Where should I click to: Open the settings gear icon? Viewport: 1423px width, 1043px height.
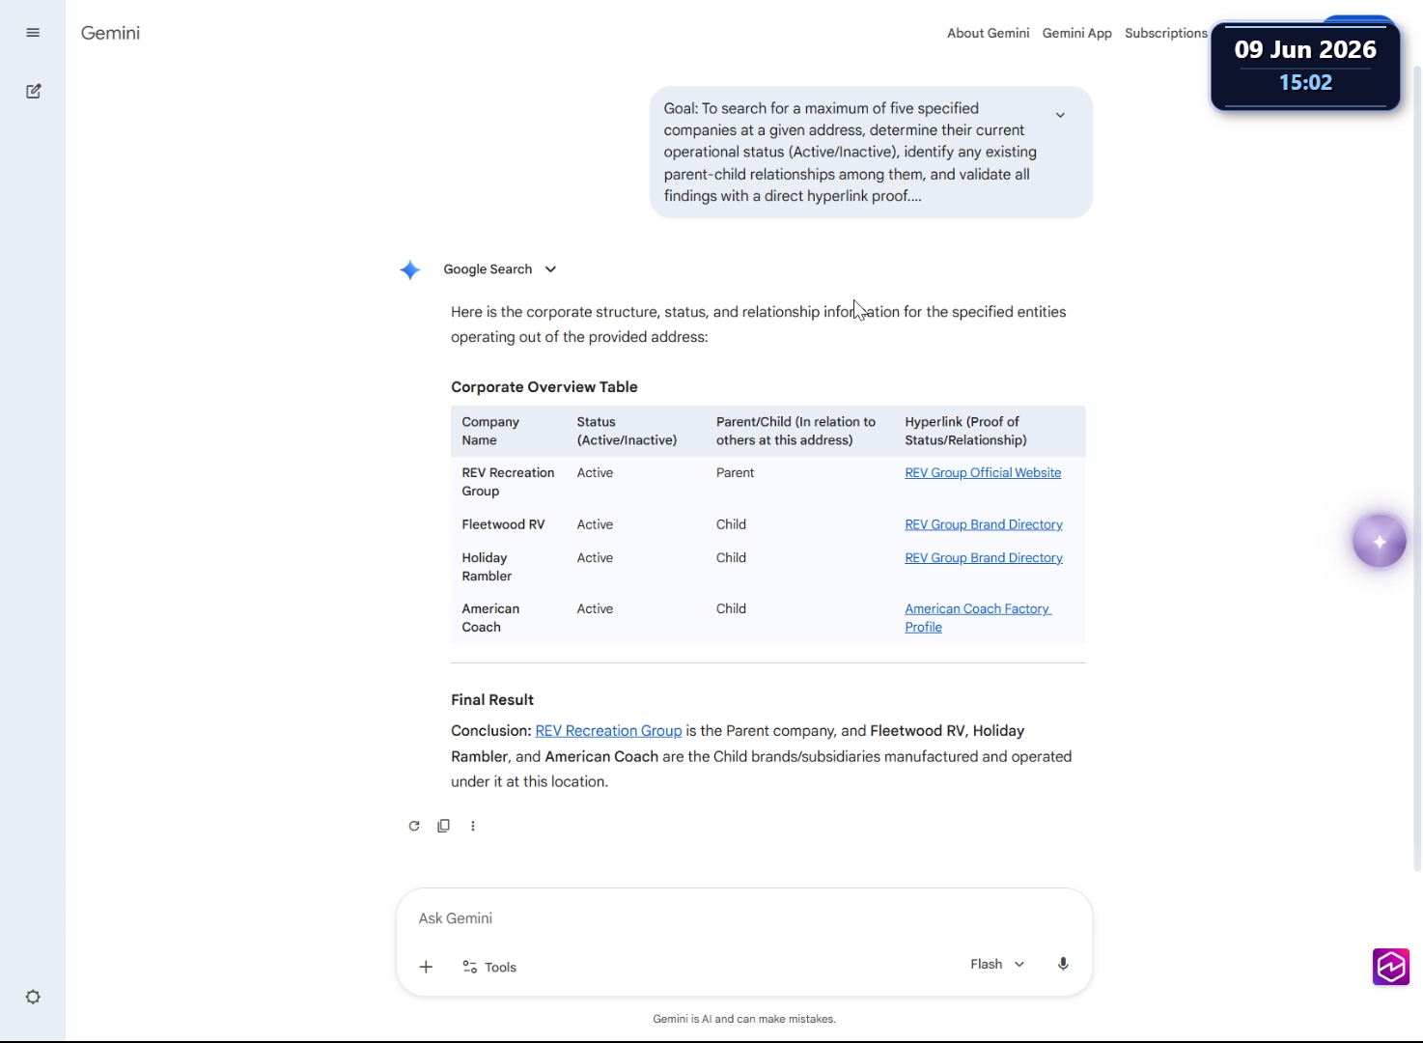[33, 997]
